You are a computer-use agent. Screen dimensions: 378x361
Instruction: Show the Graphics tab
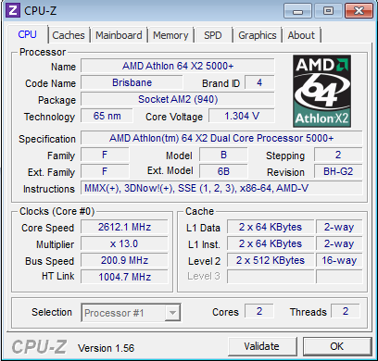pyautogui.click(x=258, y=35)
